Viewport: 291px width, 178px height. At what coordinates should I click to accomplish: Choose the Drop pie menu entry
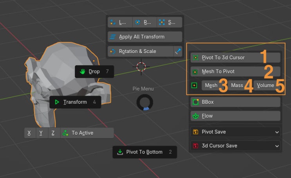click(94, 72)
